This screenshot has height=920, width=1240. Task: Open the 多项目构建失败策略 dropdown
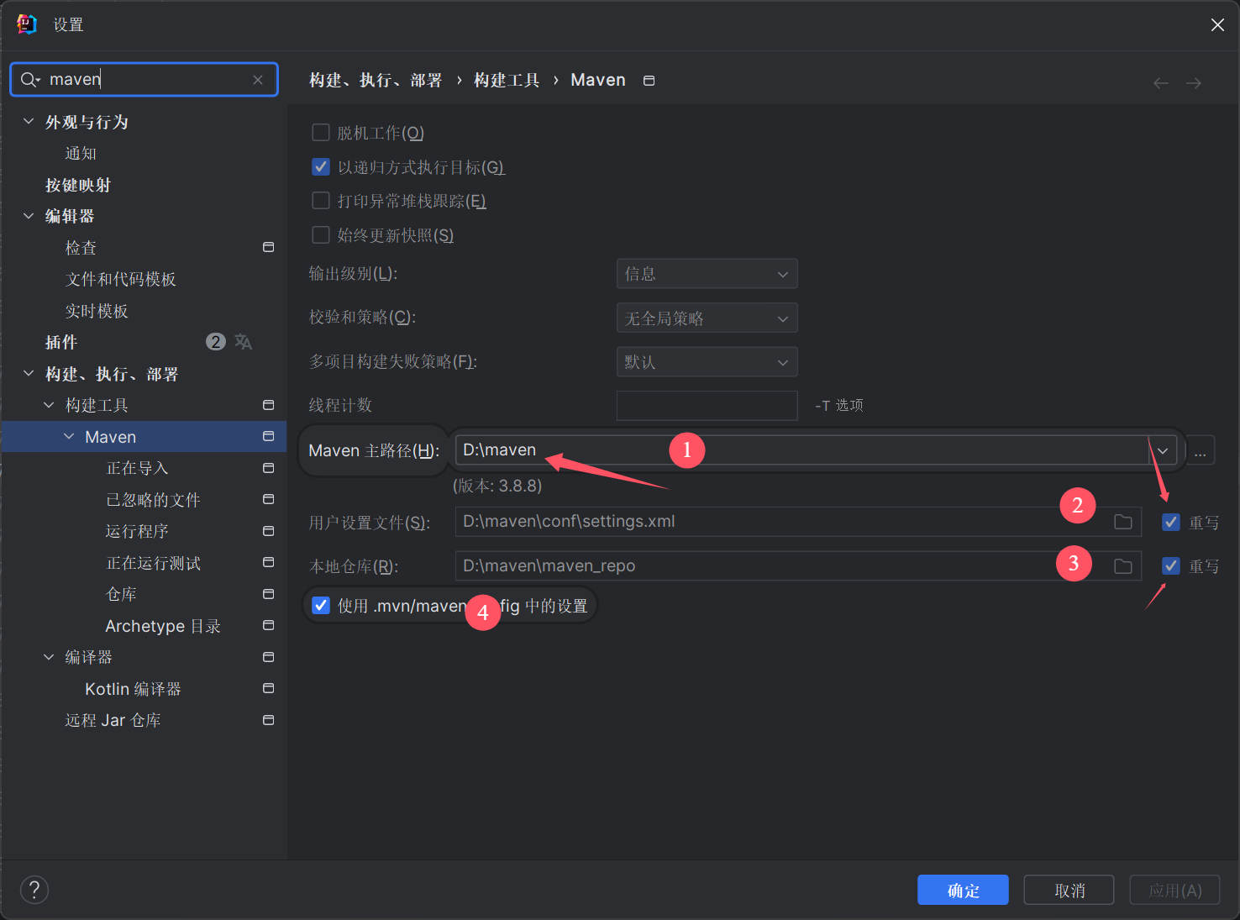point(707,362)
